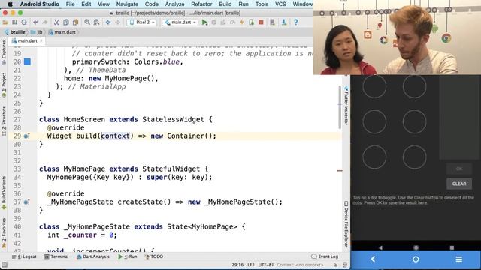The image size is (481, 270).
Task: Click the Cut scissors icon
Action: [x=56, y=22]
